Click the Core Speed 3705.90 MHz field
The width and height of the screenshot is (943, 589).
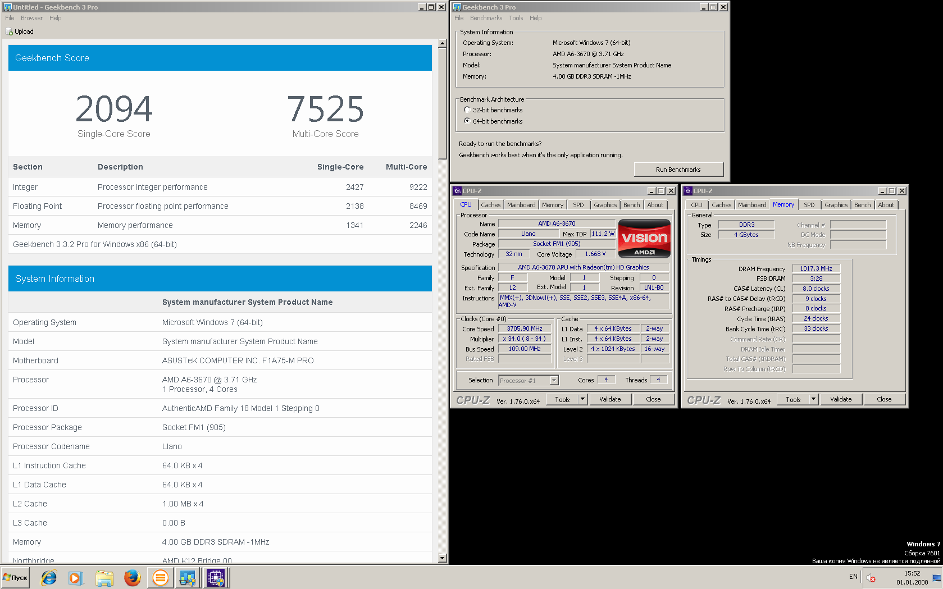pos(524,329)
